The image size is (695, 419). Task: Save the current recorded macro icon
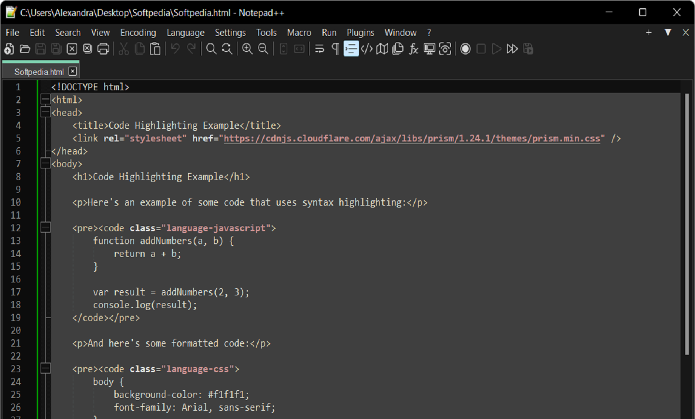tap(528, 49)
